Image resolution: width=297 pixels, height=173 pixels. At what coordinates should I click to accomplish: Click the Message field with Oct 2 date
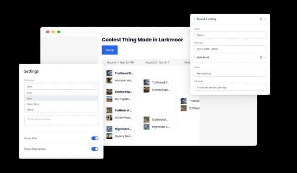(230, 49)
